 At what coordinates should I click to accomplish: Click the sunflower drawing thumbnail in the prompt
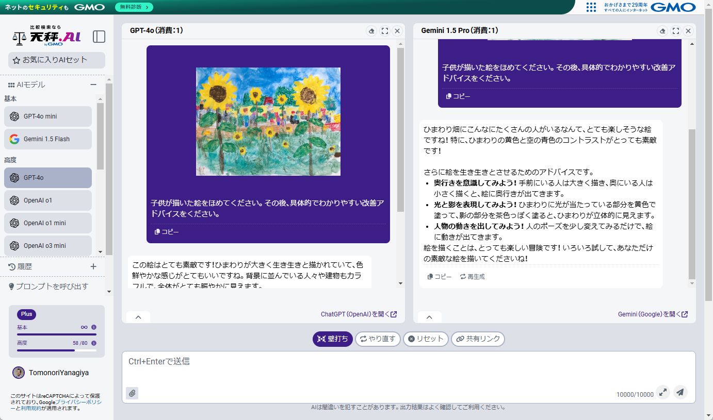(x=268, y=121)
